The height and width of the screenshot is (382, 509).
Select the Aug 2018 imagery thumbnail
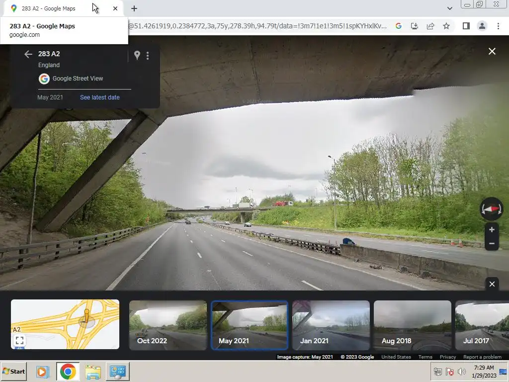tap(412, 325)
